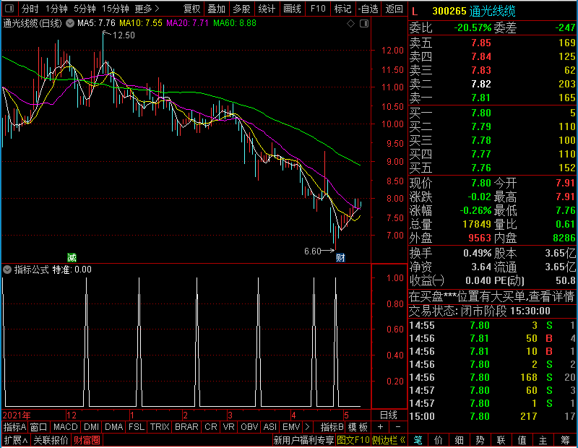Open the 指标公式 indicator dropdown
The image size is (578, 448).
click(7, 270)
